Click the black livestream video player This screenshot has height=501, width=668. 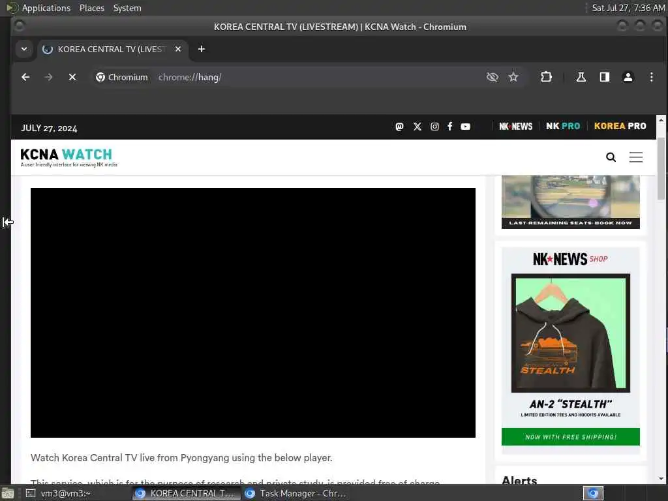[x=253, y=312]
